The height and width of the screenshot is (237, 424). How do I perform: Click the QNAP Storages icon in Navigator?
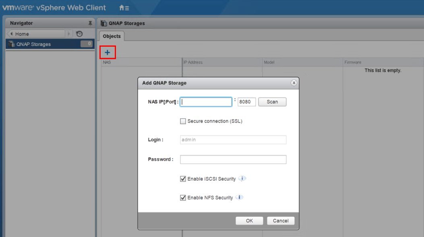pyautogui.click(x=12, y=44)
